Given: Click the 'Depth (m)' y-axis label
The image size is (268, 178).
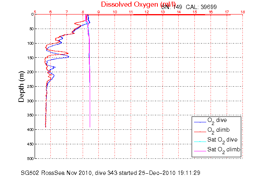Looking at the screenshot, I should coord(22,87).
